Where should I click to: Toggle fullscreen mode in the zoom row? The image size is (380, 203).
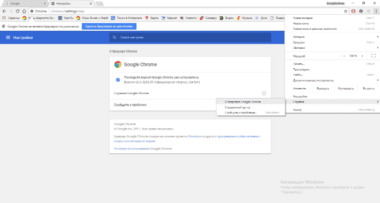click(373, 56)
